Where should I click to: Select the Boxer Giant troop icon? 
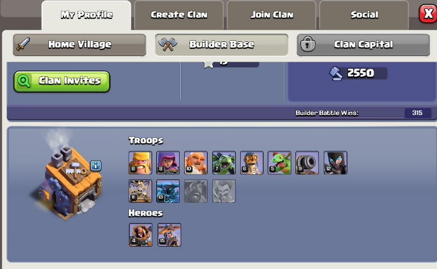tap(196, 163)
